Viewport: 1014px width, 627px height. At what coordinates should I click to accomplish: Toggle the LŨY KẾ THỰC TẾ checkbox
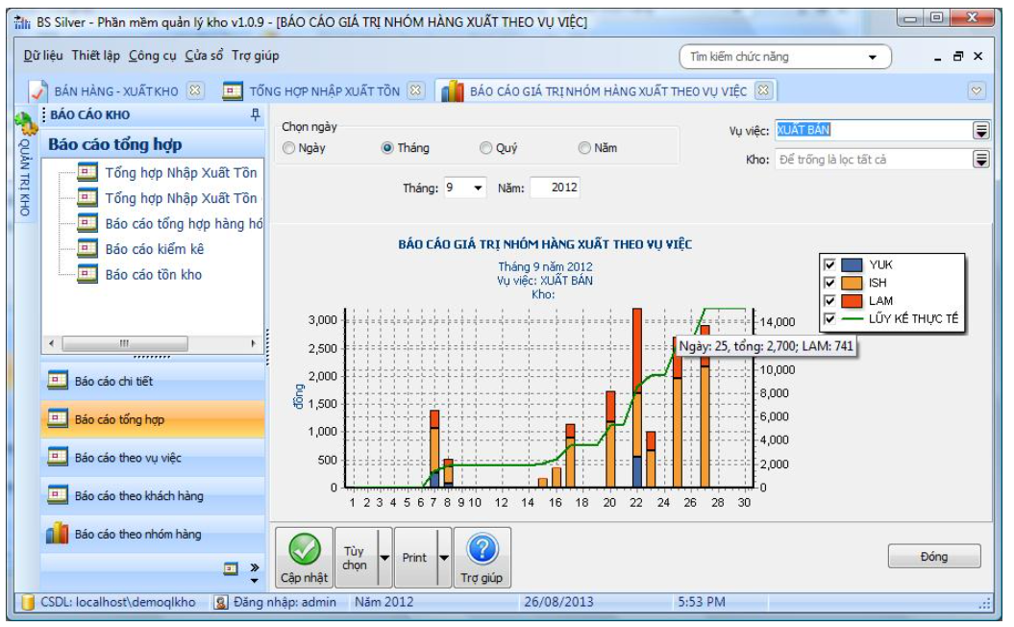(x=829, y=319)
